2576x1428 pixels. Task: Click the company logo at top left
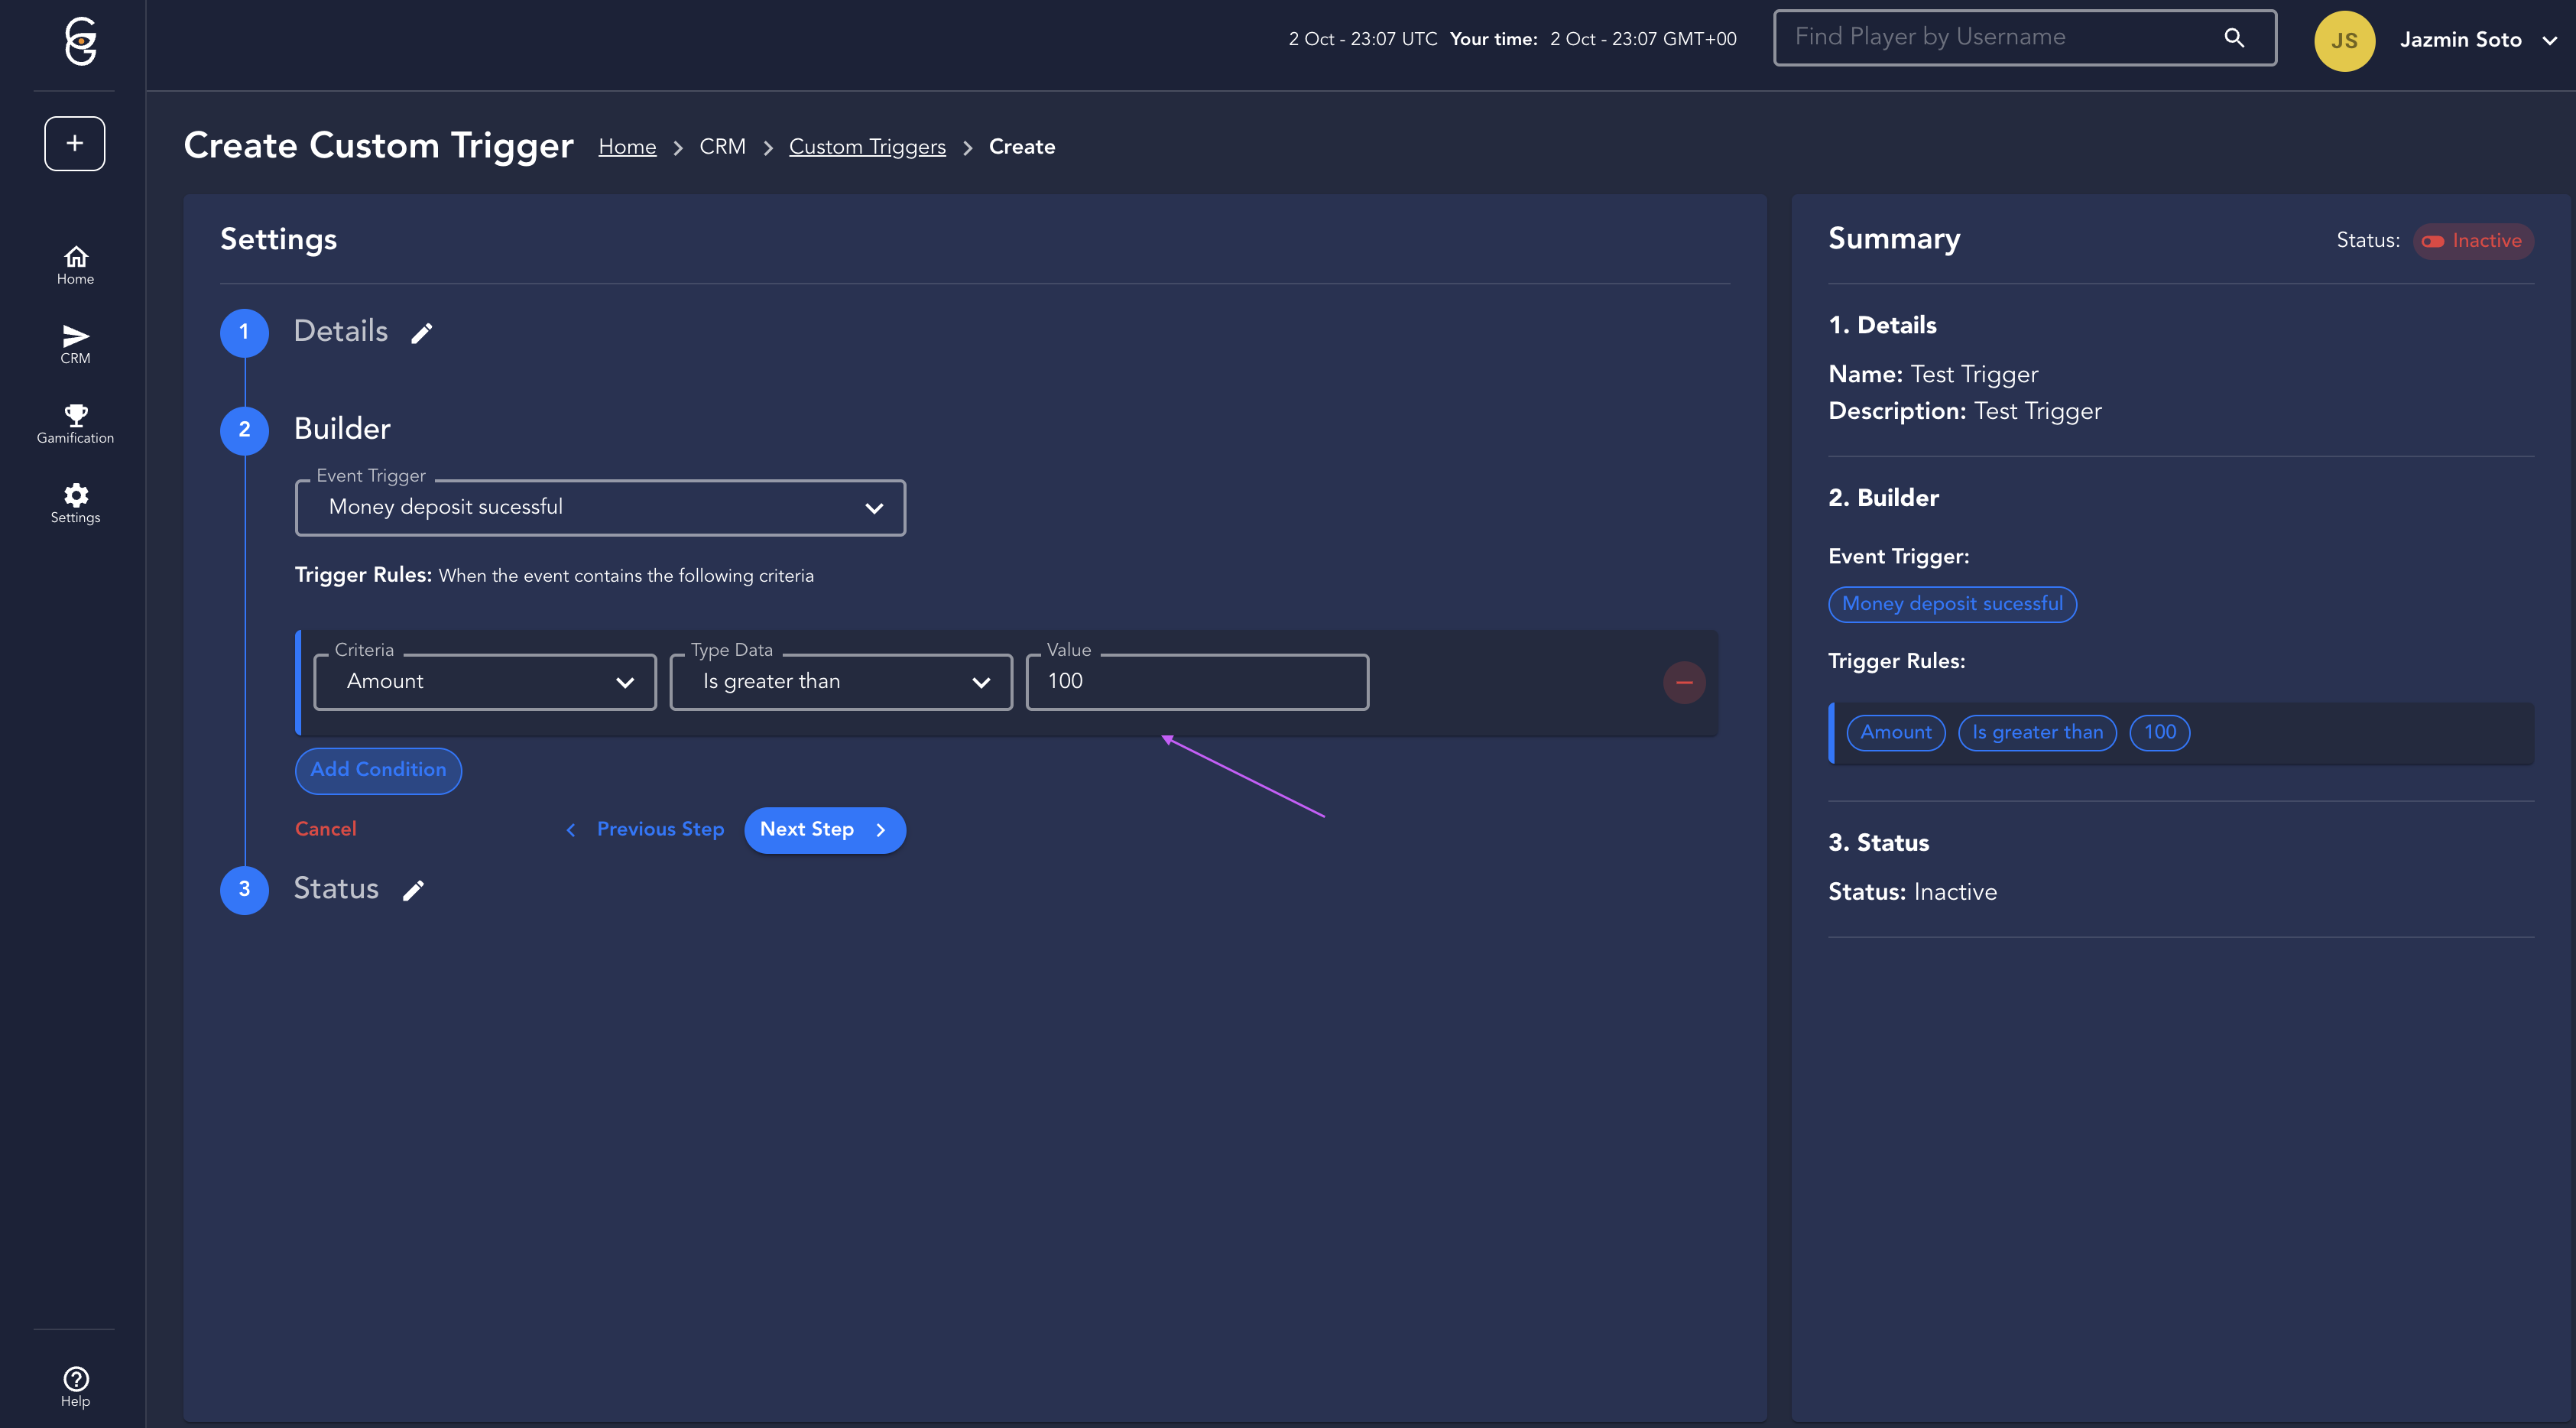click(80, 41)
